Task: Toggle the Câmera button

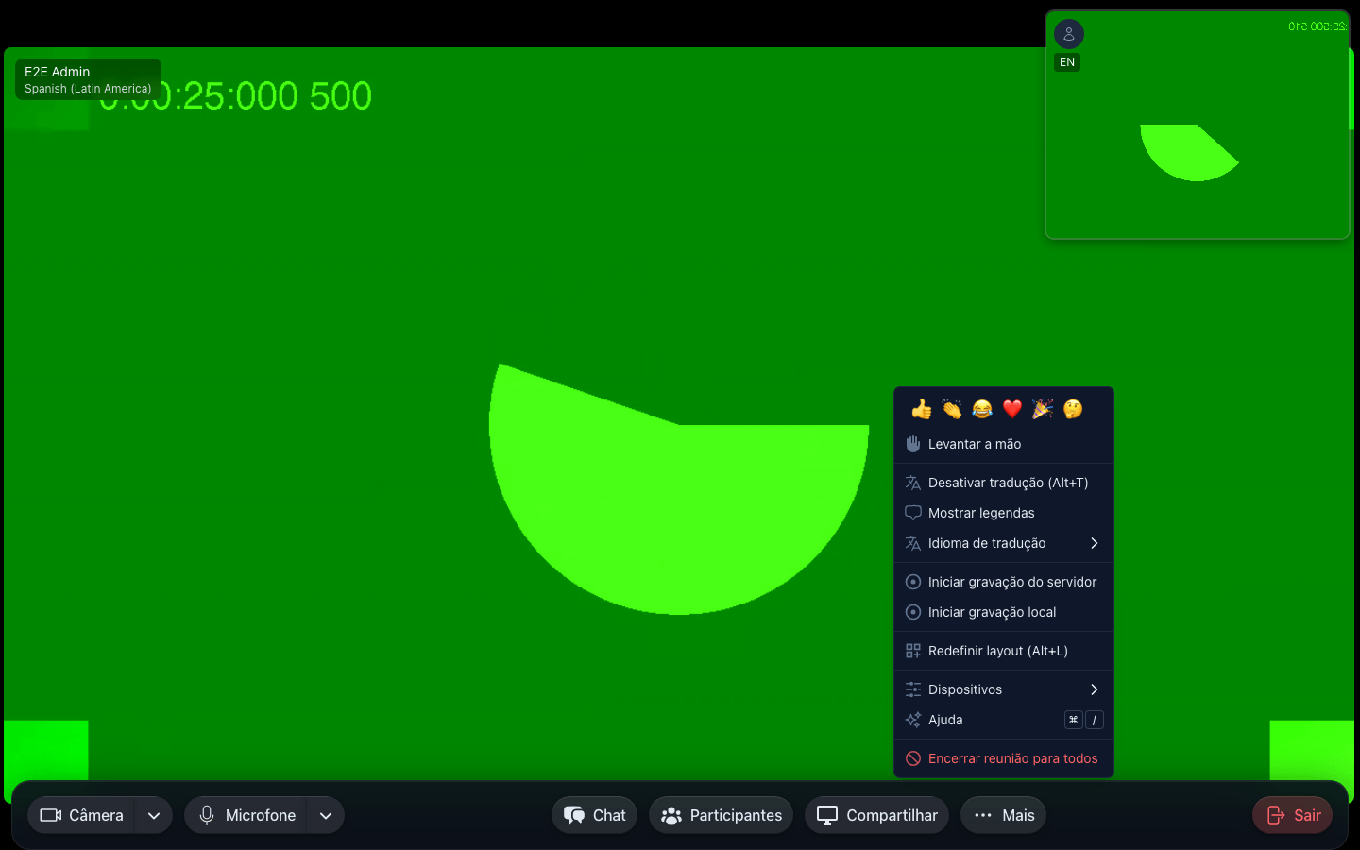Action: pos(82,815)
